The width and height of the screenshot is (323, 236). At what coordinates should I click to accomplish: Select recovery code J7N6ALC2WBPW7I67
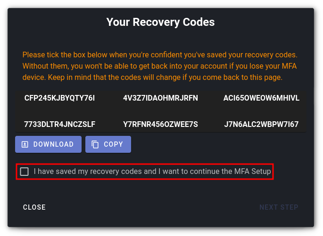[261, 124]
